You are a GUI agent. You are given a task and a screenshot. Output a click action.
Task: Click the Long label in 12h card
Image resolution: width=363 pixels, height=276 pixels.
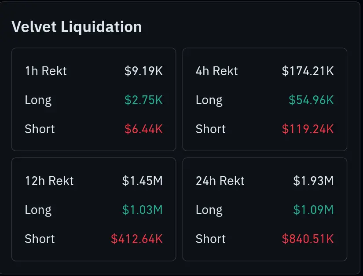pos(38,211)
